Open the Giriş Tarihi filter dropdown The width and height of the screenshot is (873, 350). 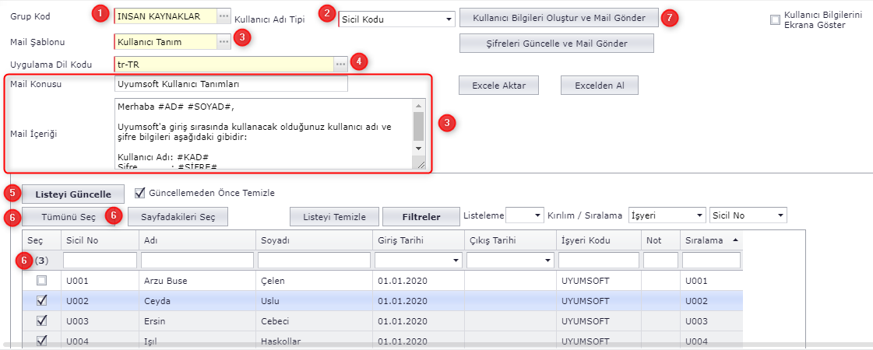(x=456, y=261)
